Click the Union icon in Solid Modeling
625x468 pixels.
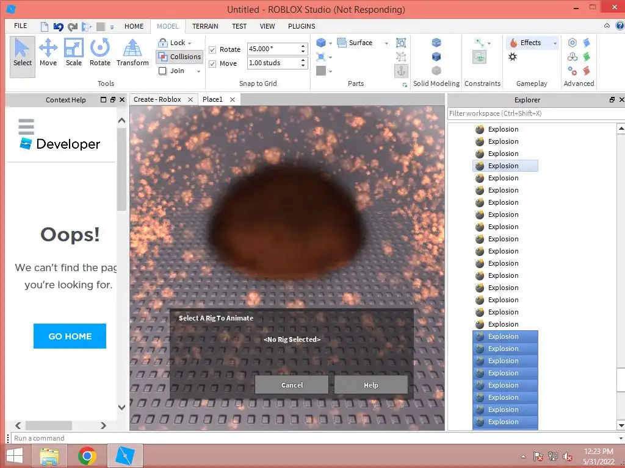(436, 43)
